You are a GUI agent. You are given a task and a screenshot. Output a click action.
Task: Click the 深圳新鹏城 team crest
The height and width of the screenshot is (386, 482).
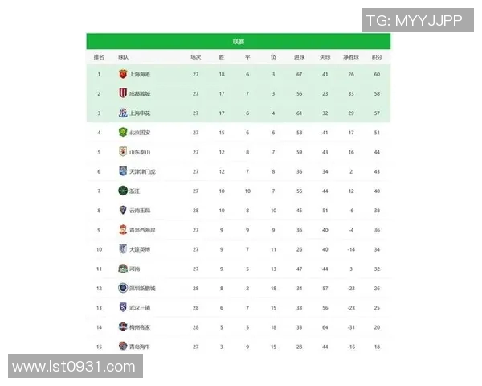[x=122, y=288]
